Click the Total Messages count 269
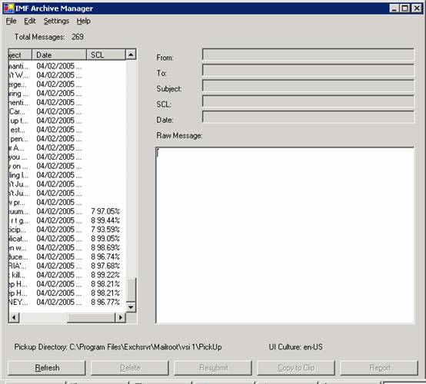The width and height of the screenshot is (426, 384). 78,37
